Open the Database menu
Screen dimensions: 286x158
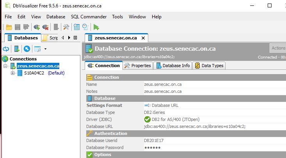tap(56, 17)
